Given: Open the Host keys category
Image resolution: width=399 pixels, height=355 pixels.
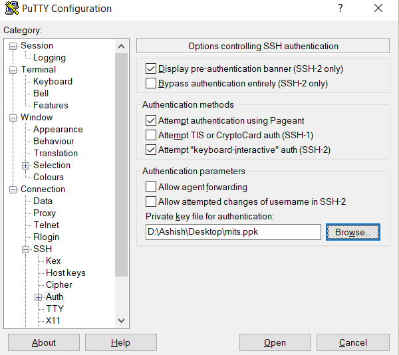Looking at the screenshot, I should pyautogui.click(x=66, y=273).
